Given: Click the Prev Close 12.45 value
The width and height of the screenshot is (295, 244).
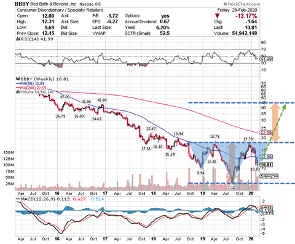Looking at the screenshot, I should [x=49, y=33].
